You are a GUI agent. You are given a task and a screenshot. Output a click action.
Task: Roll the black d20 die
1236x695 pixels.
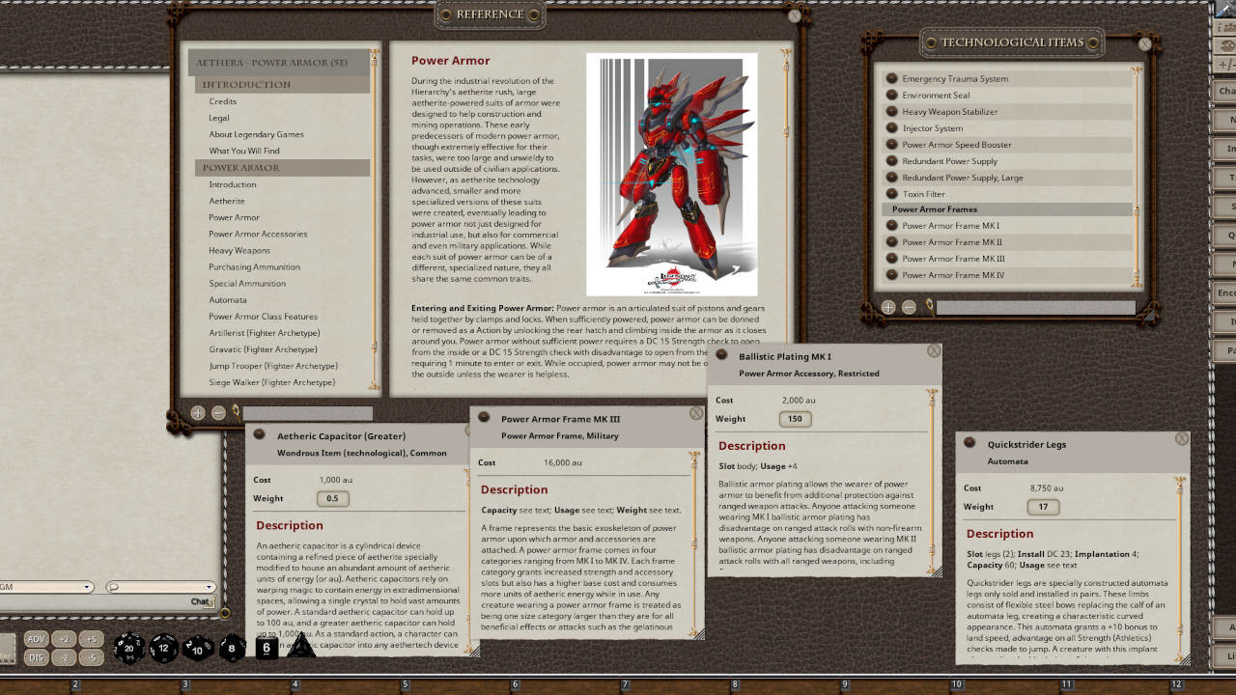point(128,649)
